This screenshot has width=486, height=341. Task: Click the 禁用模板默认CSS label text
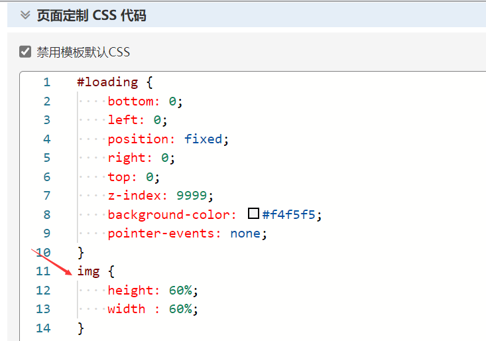pyautogui.click(x=83, y=52)
